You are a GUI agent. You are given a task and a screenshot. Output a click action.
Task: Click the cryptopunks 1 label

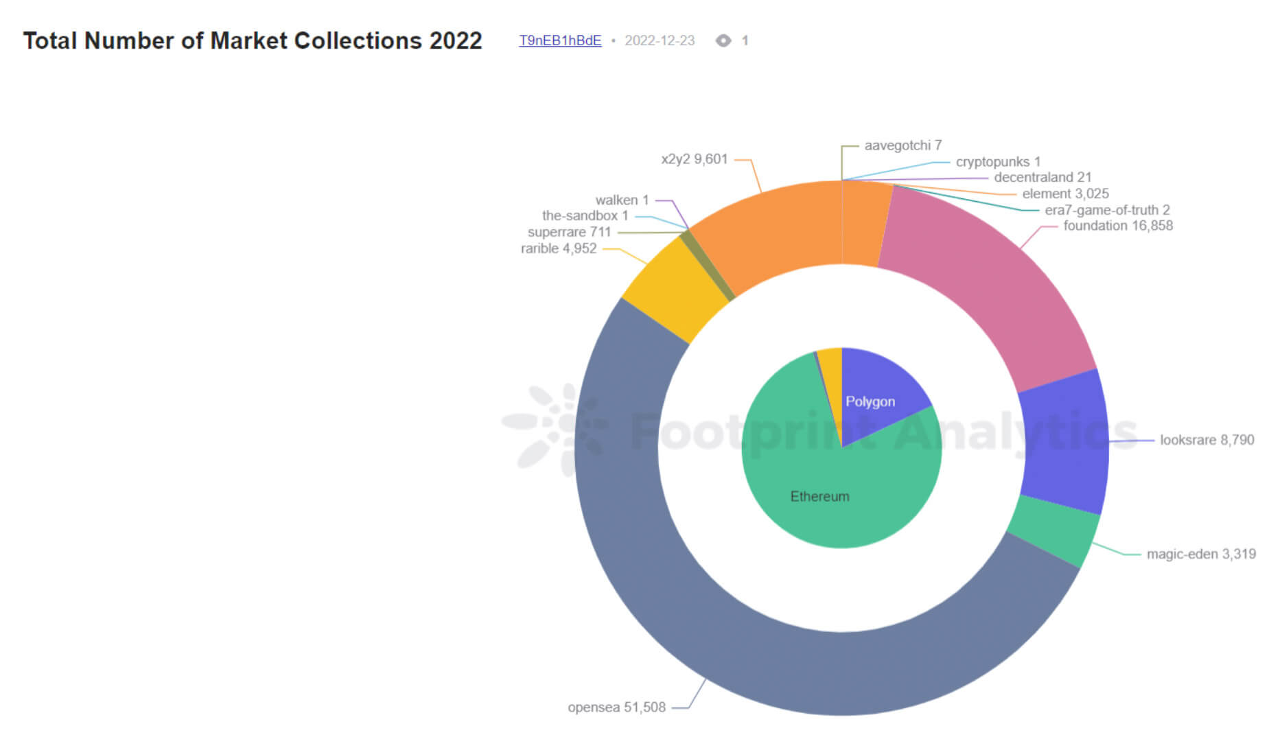[x=998, y=162]
